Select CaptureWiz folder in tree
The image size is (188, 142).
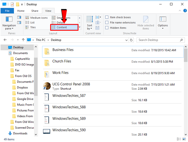click(20, 59)
